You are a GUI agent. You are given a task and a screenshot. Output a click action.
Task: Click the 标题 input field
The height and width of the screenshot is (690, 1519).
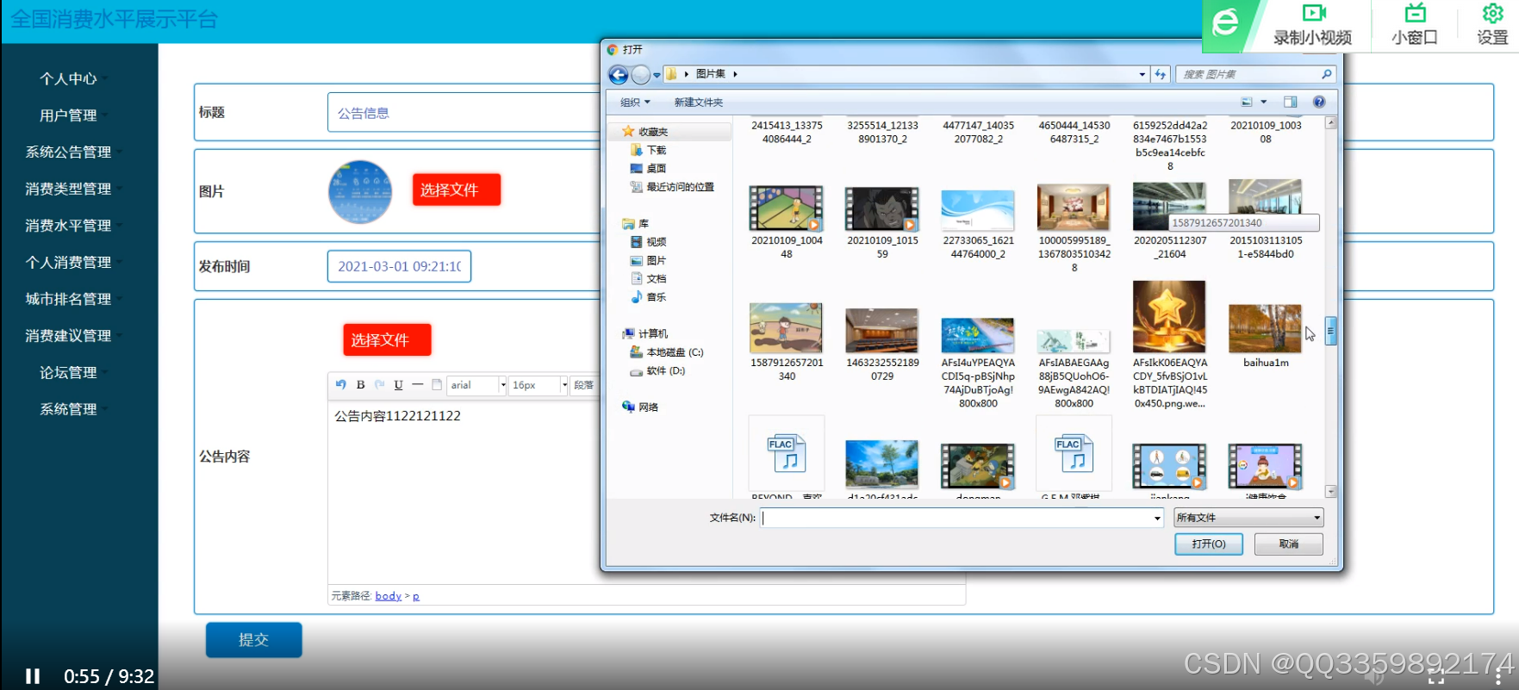[x=465, y=112]
